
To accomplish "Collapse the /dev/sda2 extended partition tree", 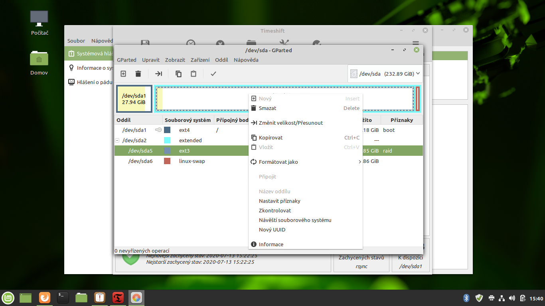I will [117, 141].
